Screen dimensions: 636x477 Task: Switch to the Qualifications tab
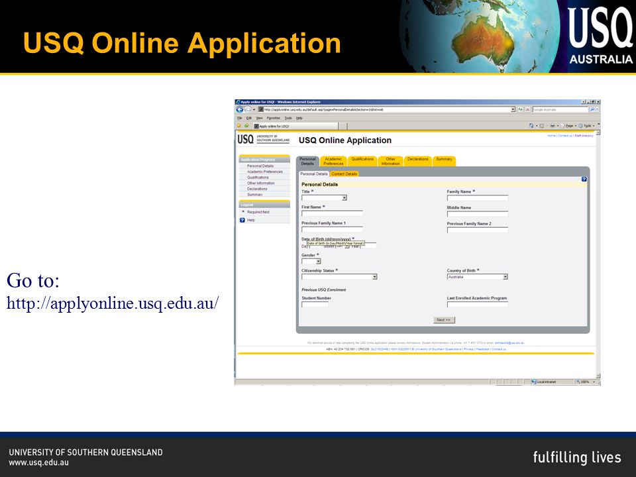[x=362, y=161]
